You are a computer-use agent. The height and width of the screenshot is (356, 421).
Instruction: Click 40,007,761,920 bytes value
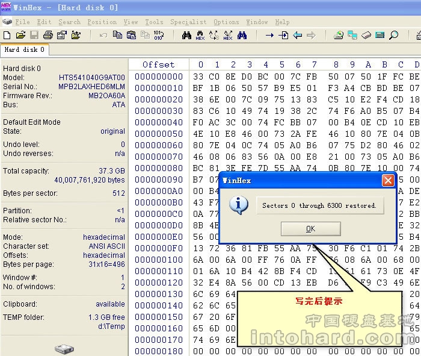[x=90, y=180]
